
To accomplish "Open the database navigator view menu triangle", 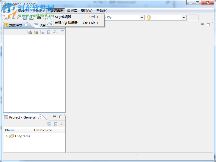I will (x=62, y=31).
